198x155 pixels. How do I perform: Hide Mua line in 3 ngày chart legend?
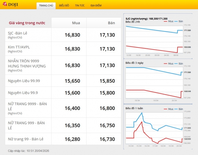169,63
